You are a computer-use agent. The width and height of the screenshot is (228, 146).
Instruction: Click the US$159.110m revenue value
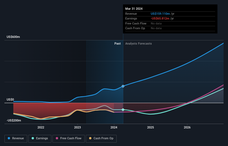(x=160, y=14)
